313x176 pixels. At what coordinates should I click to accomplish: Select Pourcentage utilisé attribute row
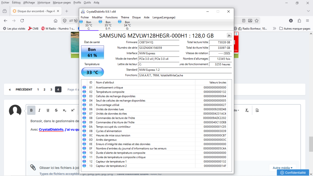pyautogui.click(x=155, y=105)
